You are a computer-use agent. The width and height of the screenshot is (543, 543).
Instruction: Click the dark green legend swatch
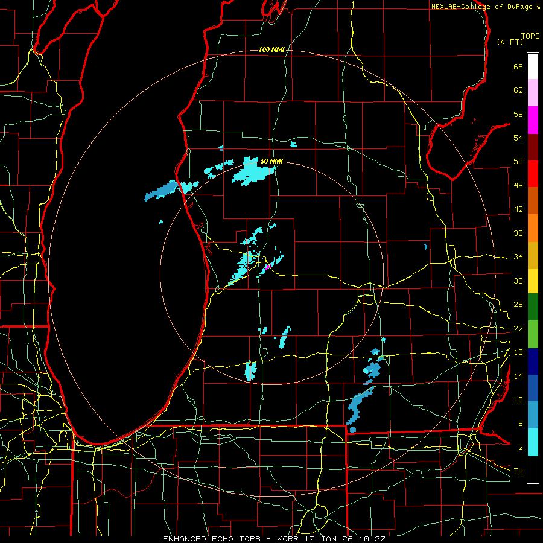tap(533, 307)
